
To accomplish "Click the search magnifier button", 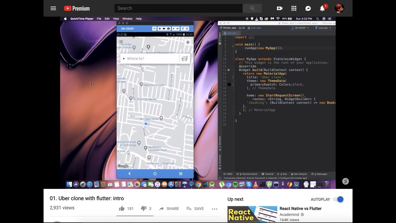I will [x=252, y=8].
